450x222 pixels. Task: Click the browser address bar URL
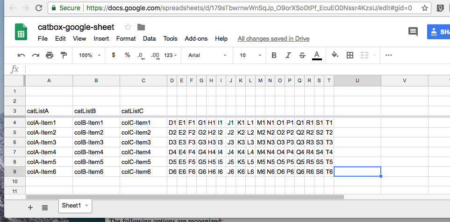[249, 8]
